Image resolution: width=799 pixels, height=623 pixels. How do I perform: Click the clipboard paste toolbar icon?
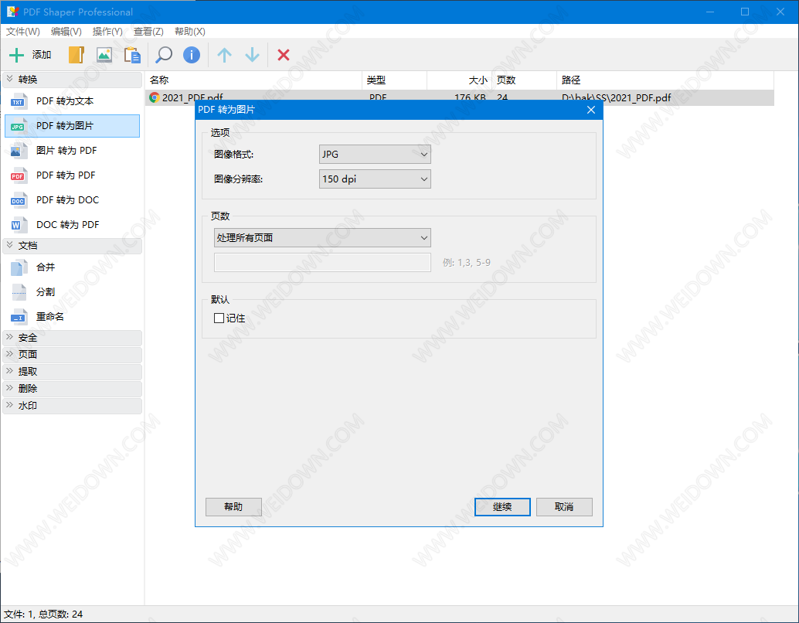click(132, 55)
